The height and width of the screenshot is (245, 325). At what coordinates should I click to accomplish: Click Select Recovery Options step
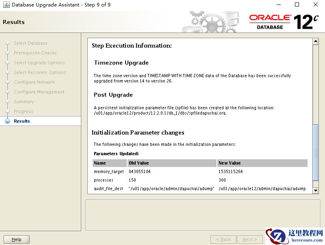(40, 72)
